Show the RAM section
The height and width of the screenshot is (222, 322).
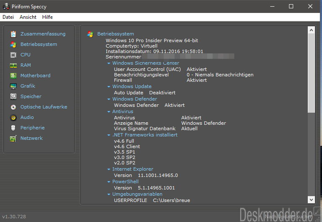point(25,65)
